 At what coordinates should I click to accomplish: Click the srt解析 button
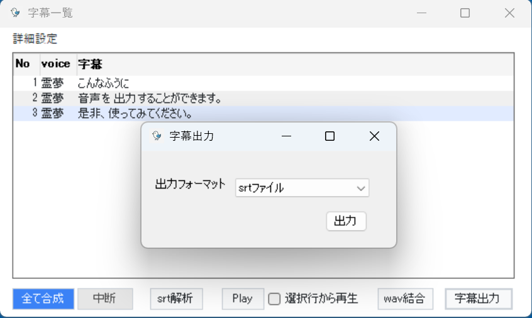point(176,299)
